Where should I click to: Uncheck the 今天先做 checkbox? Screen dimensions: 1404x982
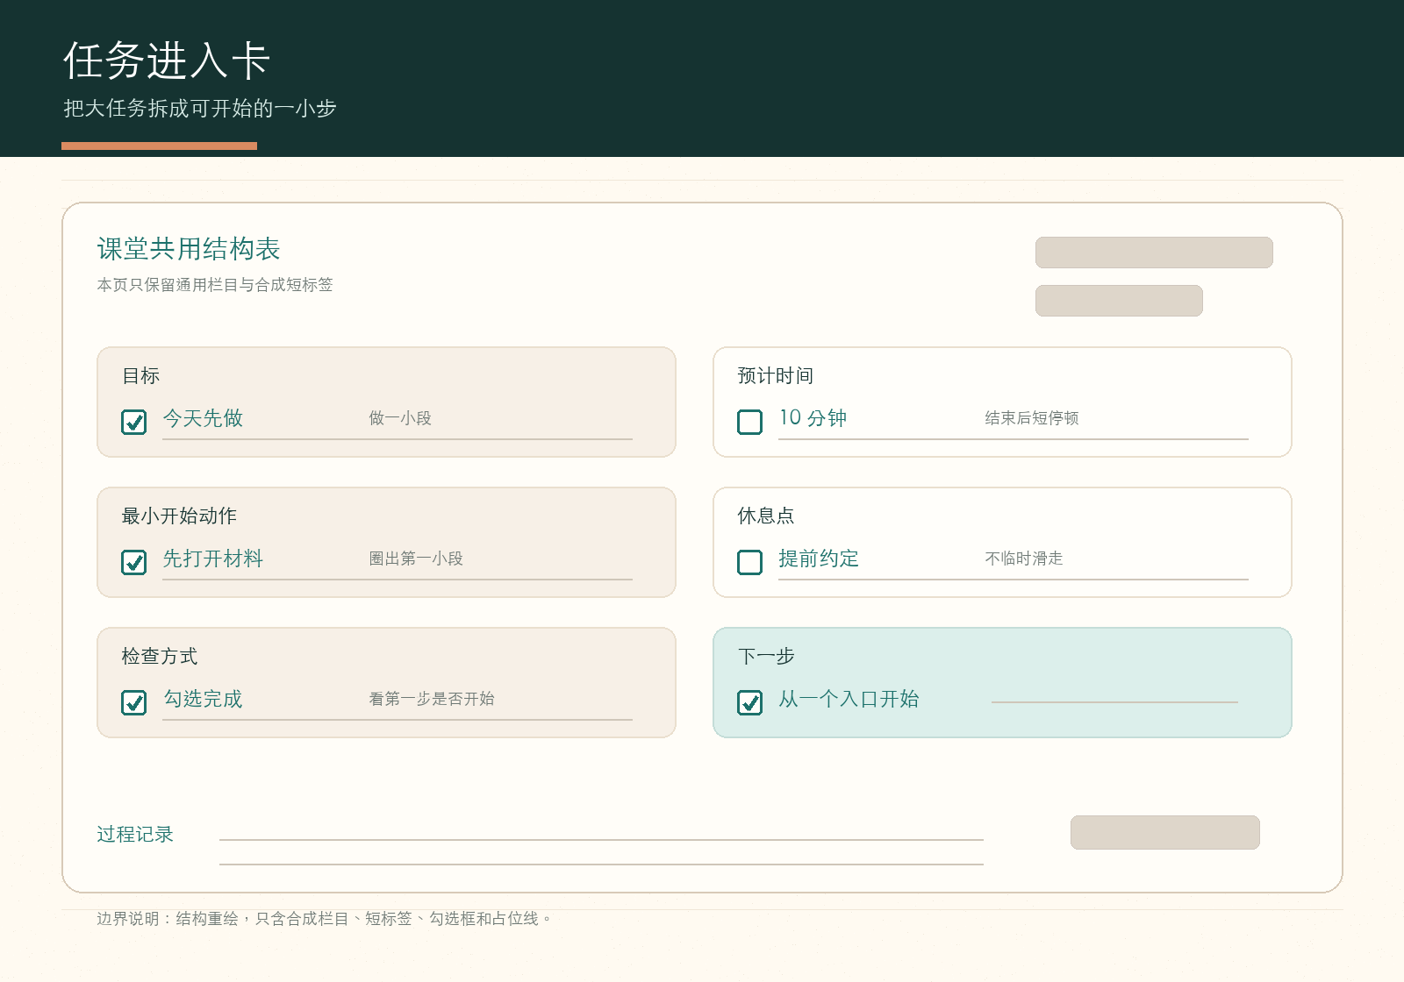point(134,422)
